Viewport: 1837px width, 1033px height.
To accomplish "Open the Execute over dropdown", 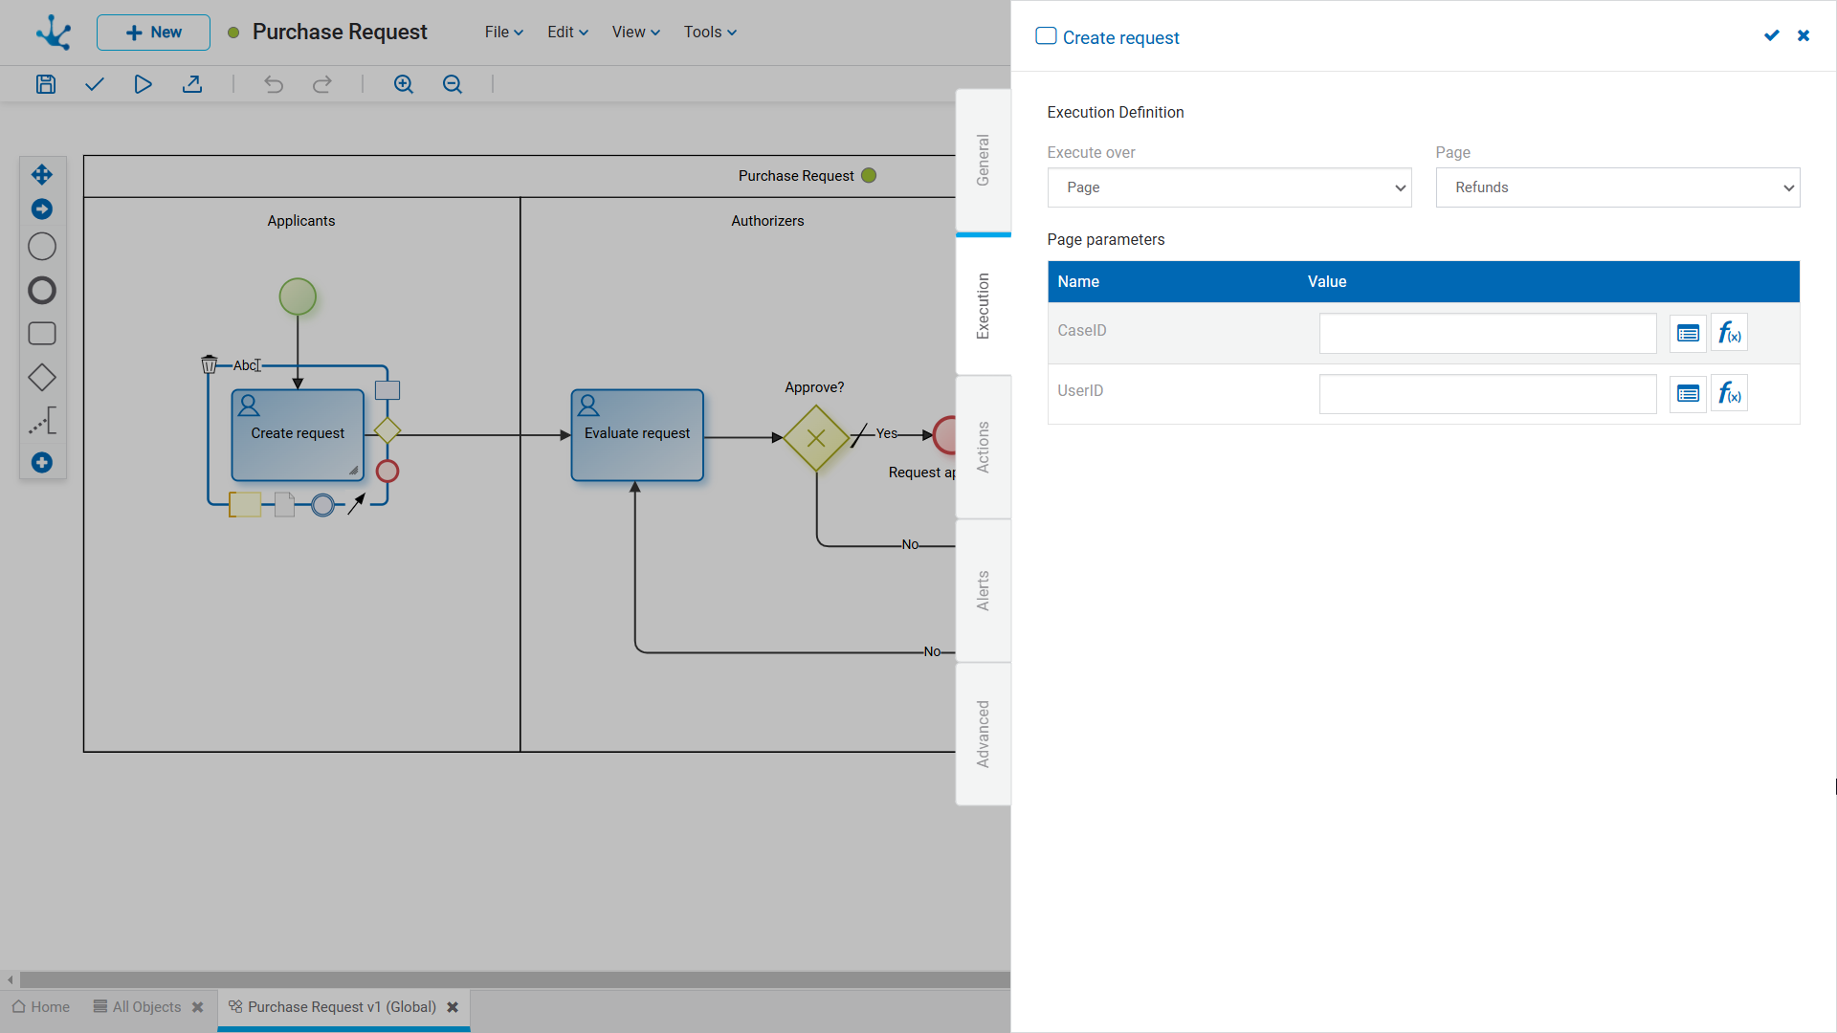I will [x=1228, y=187].
